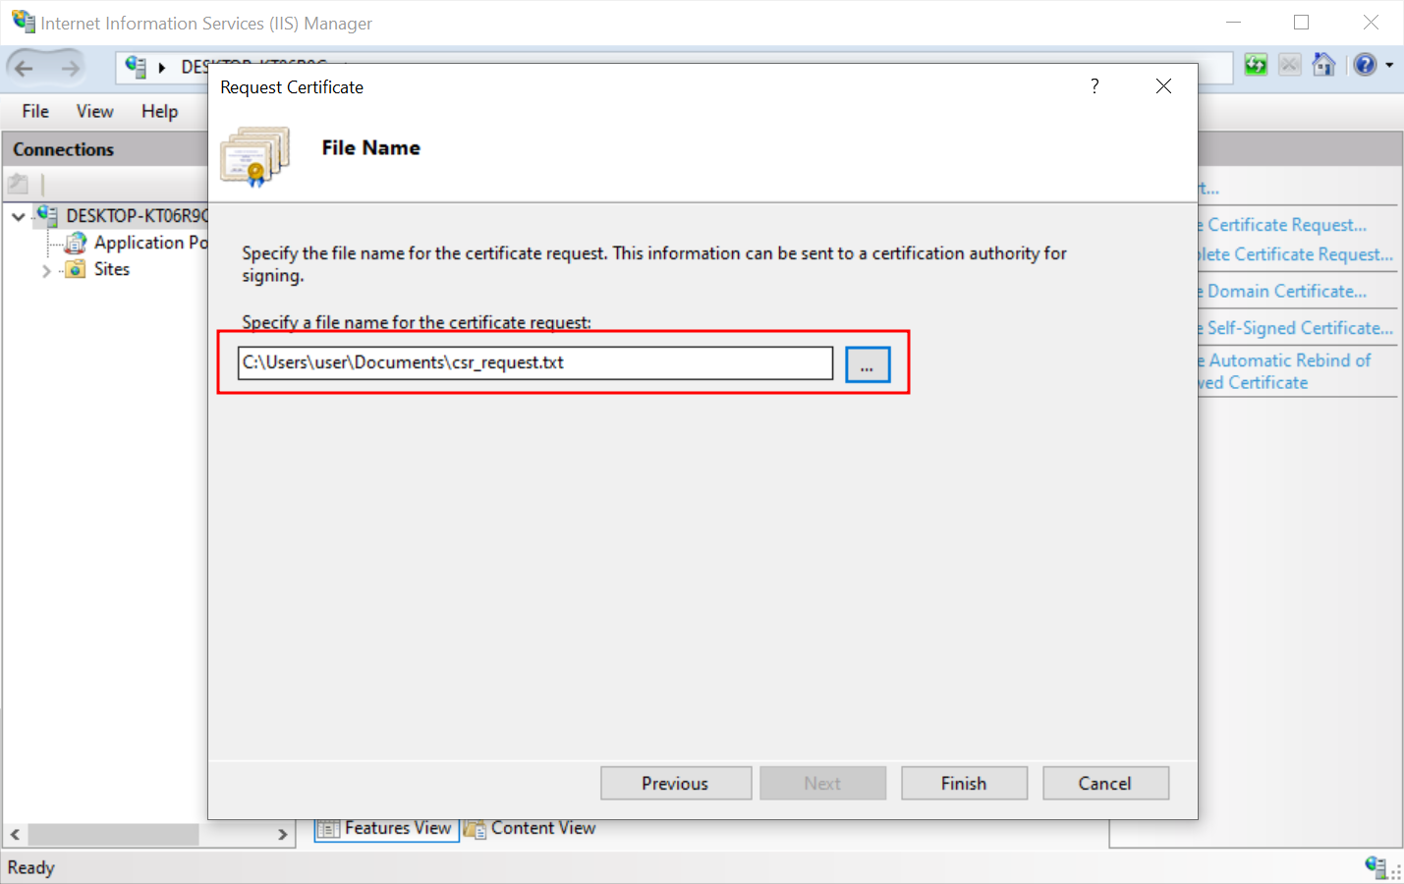Select Application Pools in the Connections tree
This screenshot has width=1404, height=884.
coord(151,243)
